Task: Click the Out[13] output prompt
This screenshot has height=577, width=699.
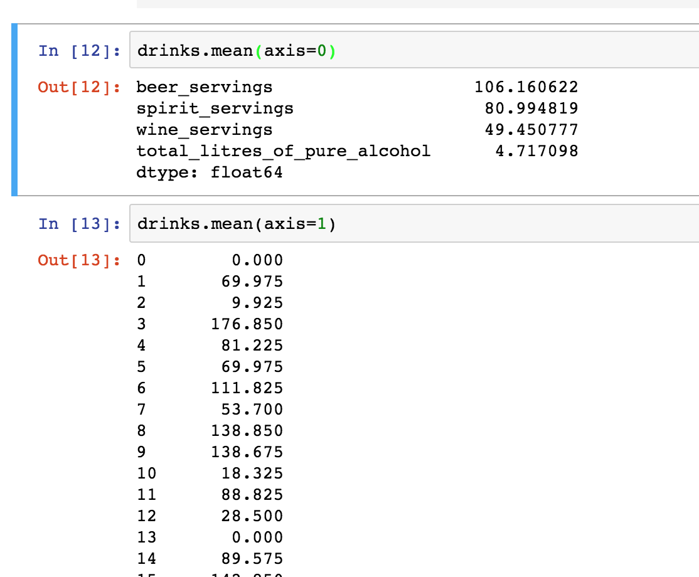Action: (x=79, y=260)
